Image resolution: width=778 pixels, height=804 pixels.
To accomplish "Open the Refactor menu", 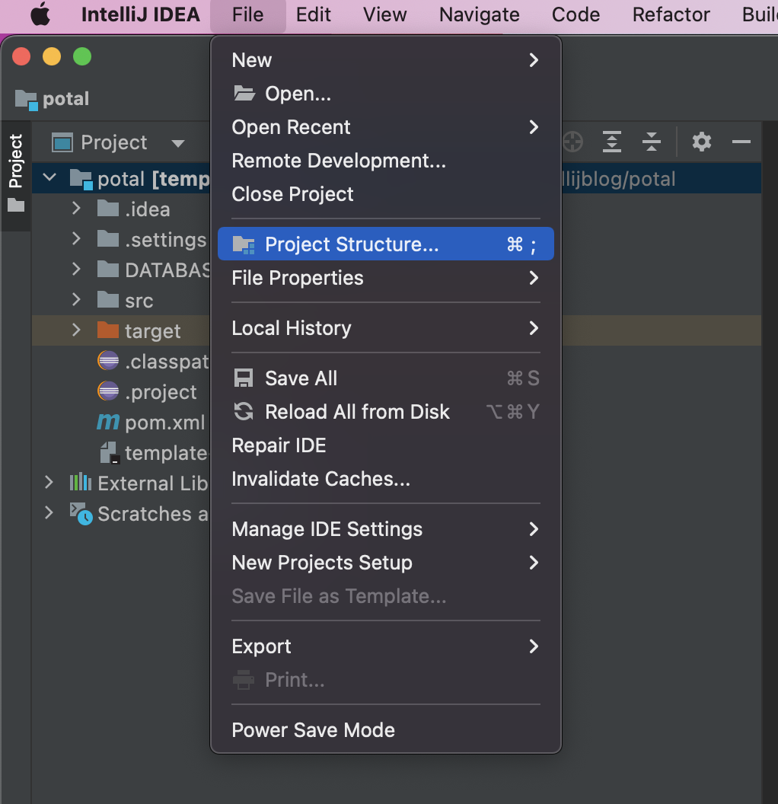I will pyautogui.click(x=671, y=14).
